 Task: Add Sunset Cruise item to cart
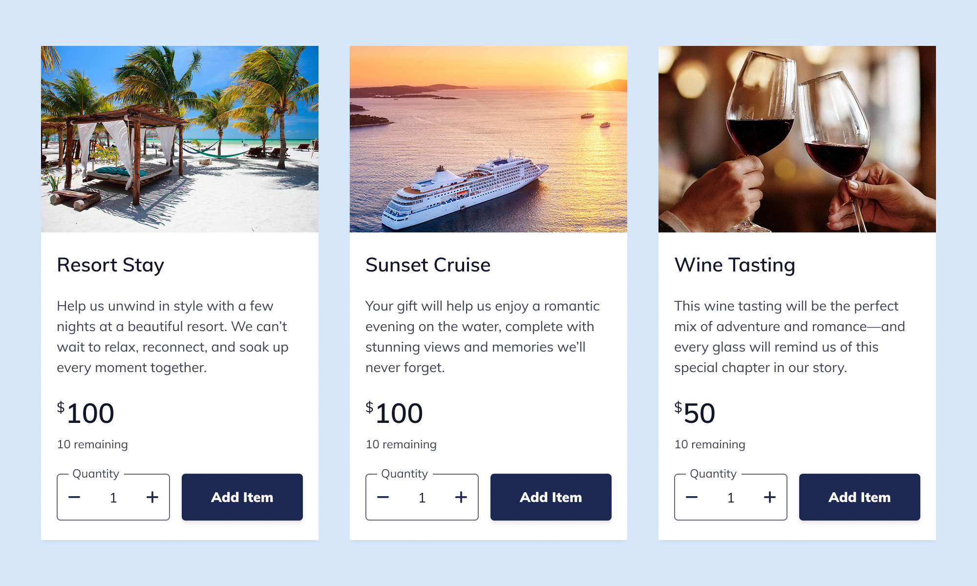(x=551, y=497)
